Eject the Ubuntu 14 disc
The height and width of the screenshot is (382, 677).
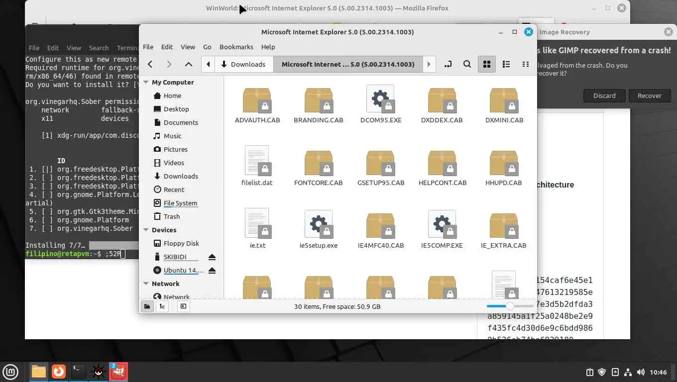click(x=212, y=271)
